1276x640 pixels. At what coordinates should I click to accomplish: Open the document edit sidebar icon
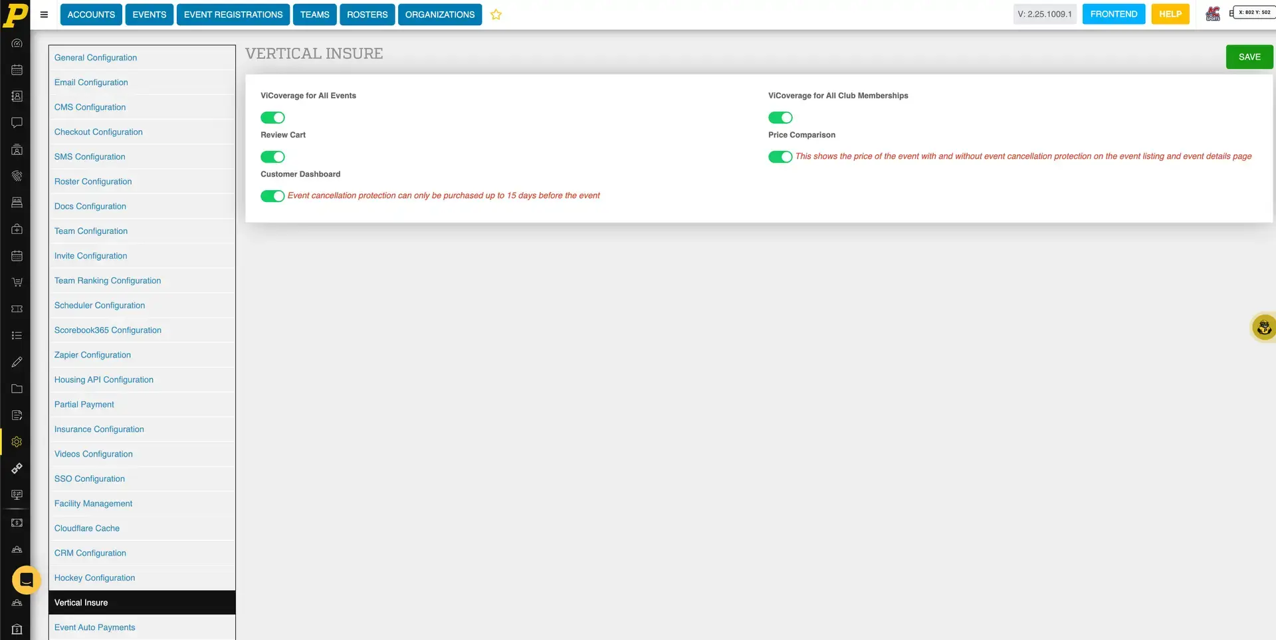click(17, 415)
